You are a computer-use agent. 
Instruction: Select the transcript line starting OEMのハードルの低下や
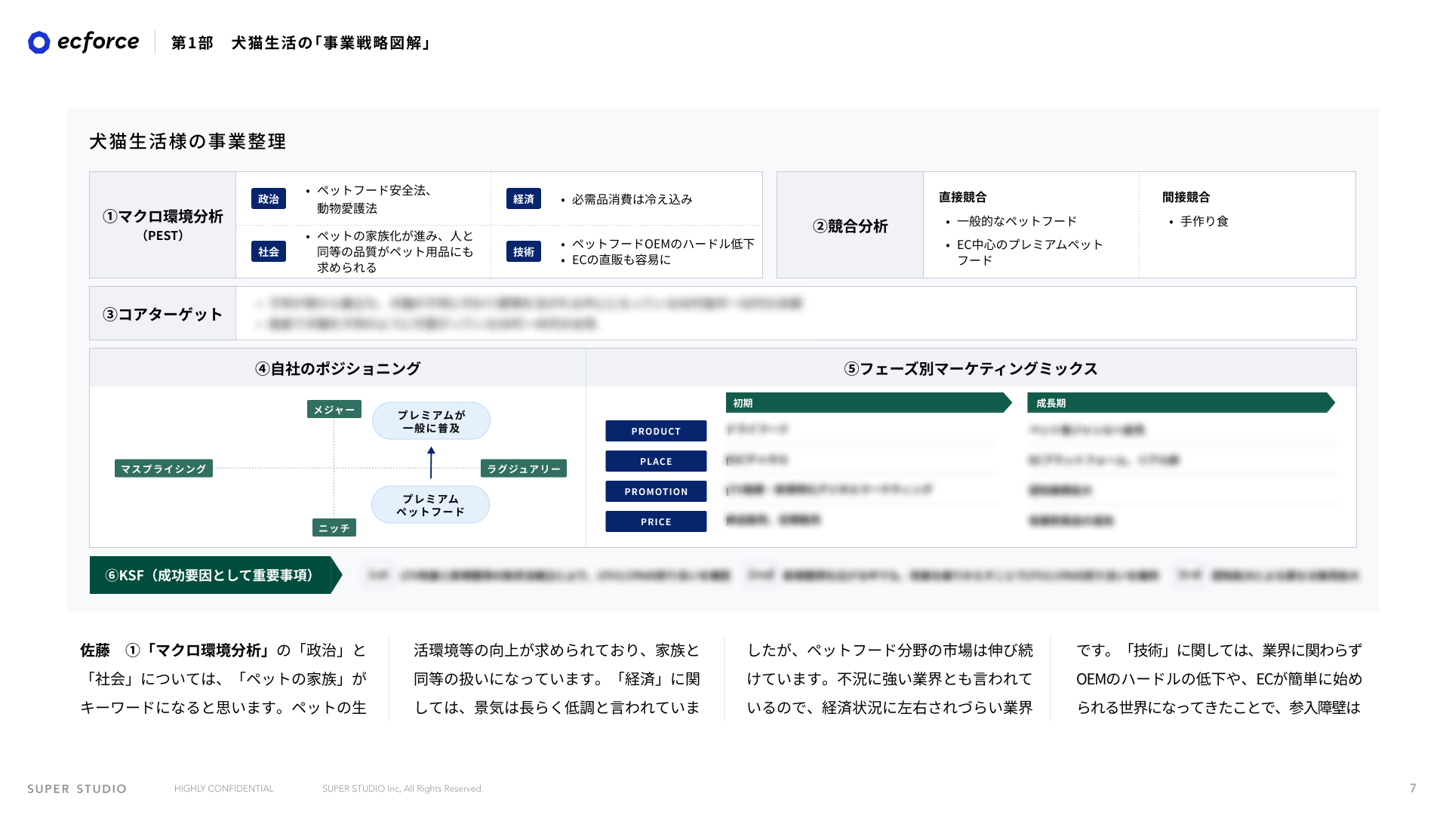coord(1219,679)
